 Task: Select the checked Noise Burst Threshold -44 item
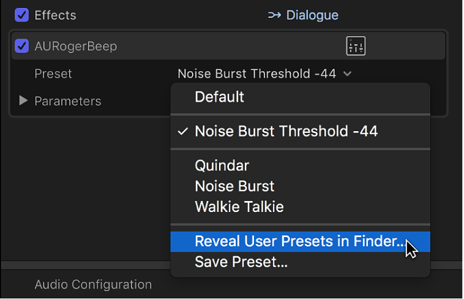coord(286,131)
